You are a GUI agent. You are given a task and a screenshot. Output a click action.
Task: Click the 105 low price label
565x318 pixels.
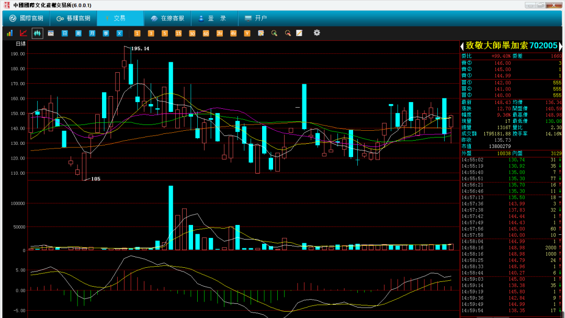96,179
